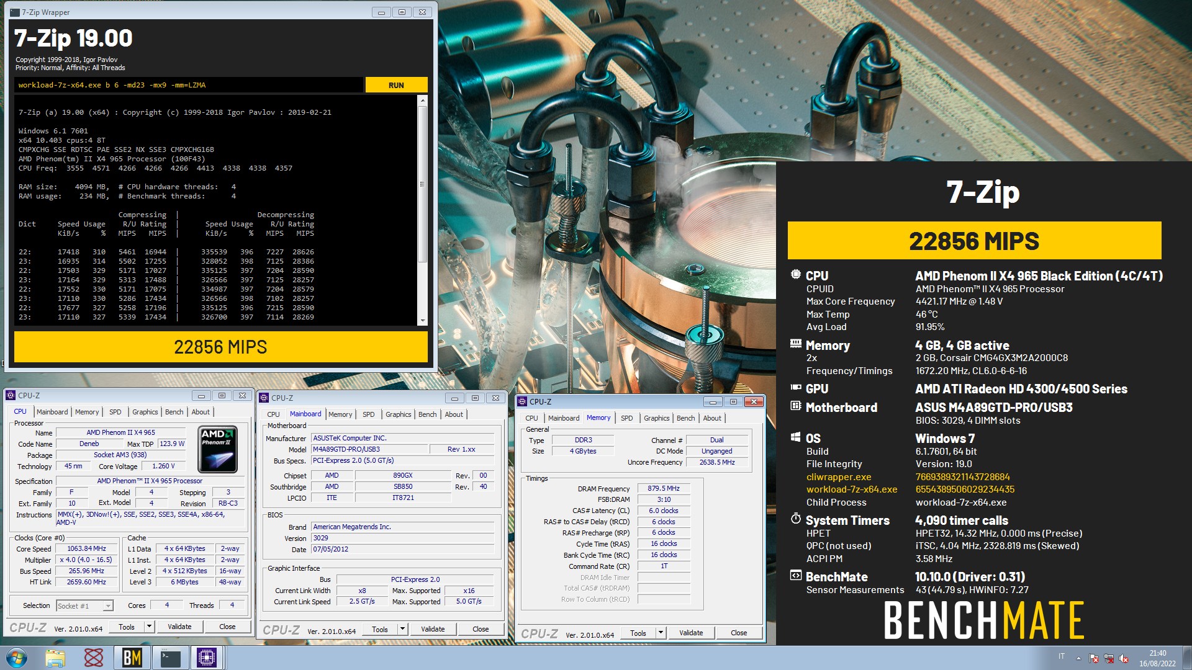This screenshot has height=670, width=1192.
Task: Click AMD Phenom II logo in CPU-Z
Action: pyautogui.click(x=217, y=449)
